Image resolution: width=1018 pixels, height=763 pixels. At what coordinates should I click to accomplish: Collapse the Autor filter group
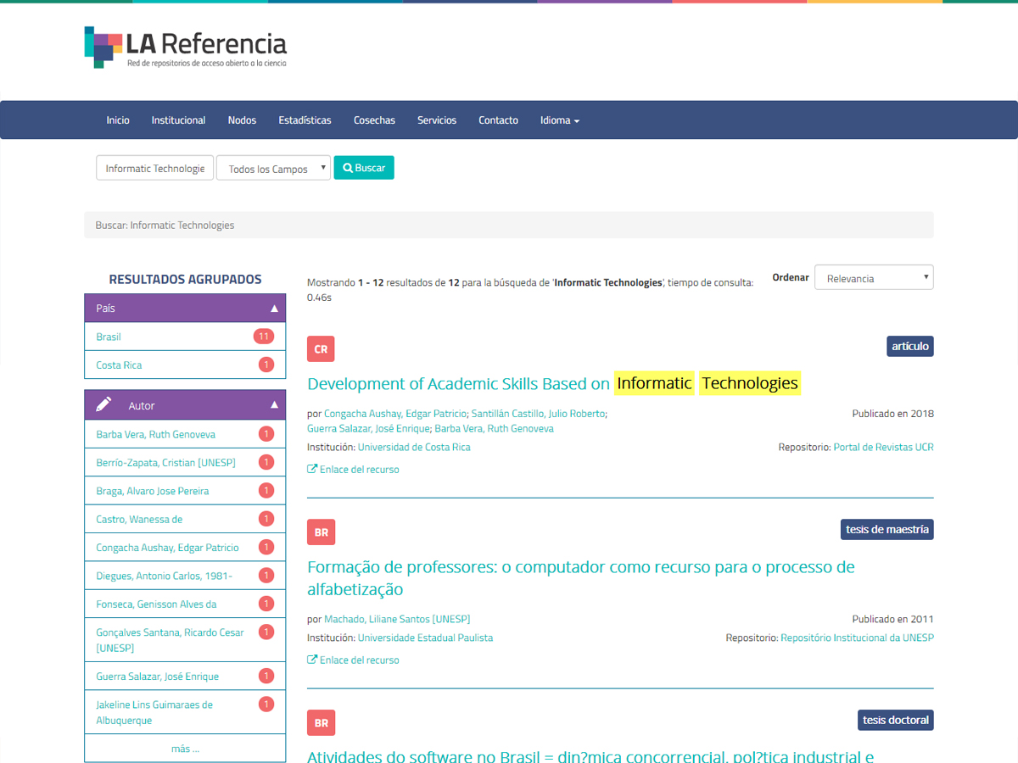274,405
